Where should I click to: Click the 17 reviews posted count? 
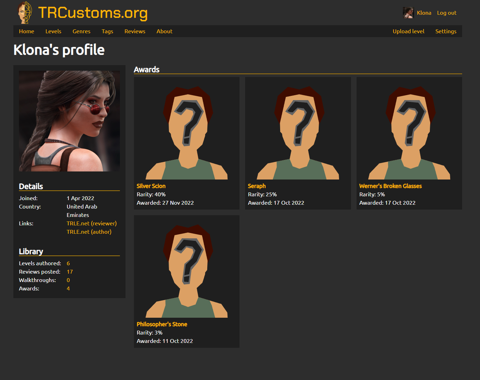(70, 272)
